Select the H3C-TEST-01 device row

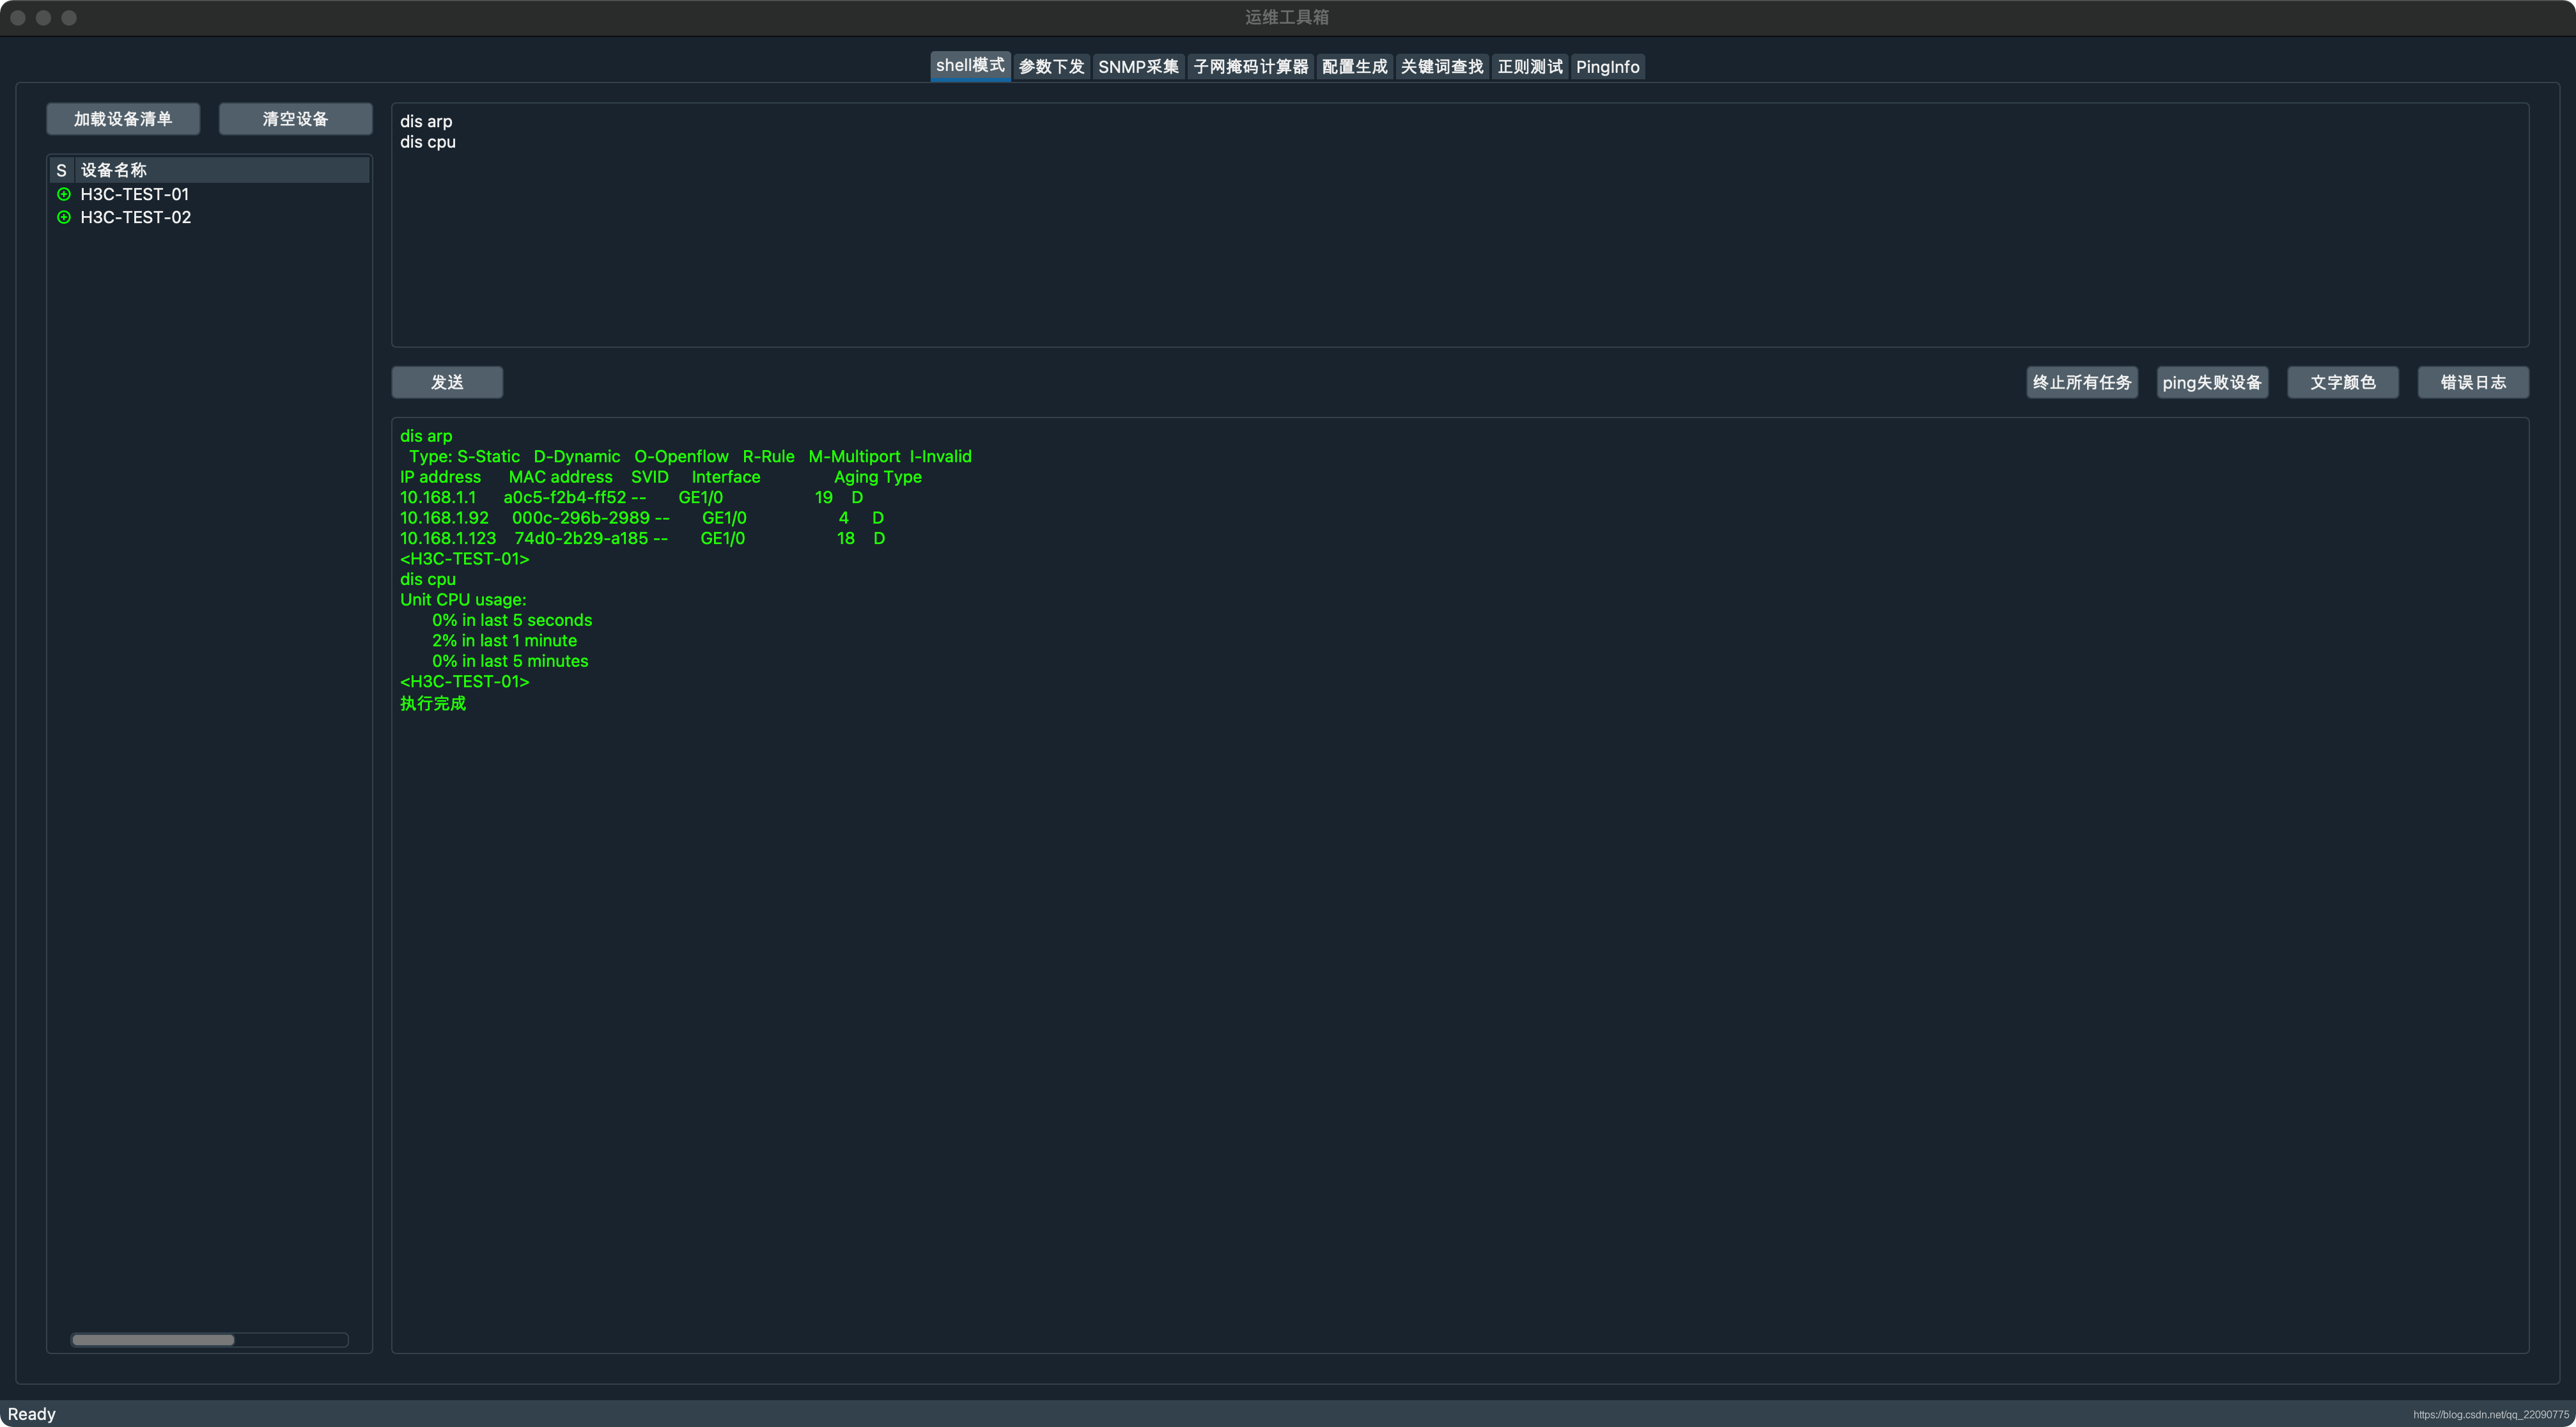click(135, 194)
